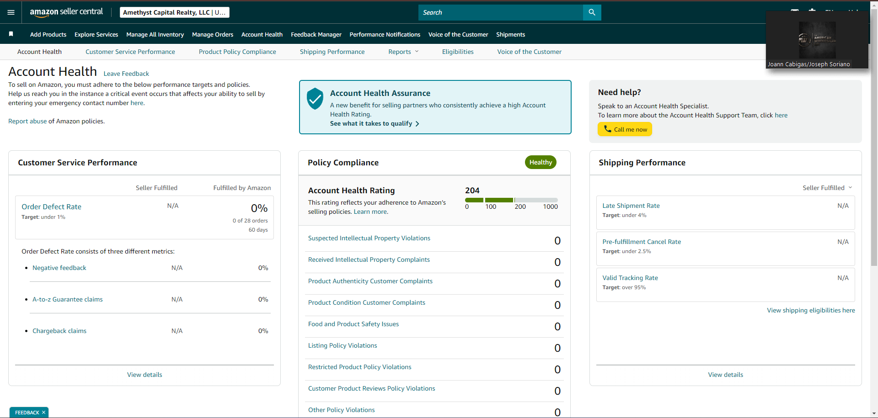Open Customer Product Reviews Policy Violations
The height and width of the screenshot is (418, 878).
[x=371, y=388]
